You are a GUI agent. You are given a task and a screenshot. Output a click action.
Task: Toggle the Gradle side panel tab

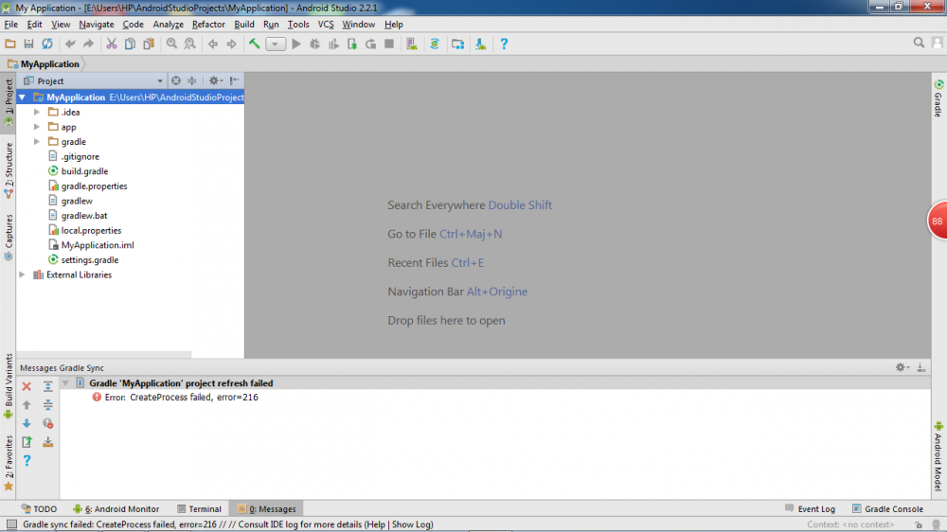point(938,98)
